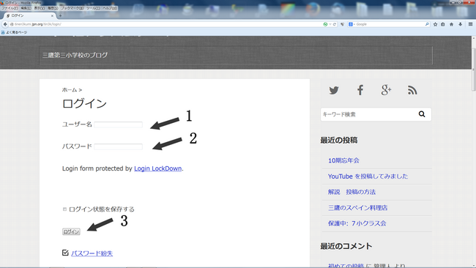The height and width of the screenshot is (268, 476).
Task: Show bookmarks list clipboard icon
Action: [443, 24]
